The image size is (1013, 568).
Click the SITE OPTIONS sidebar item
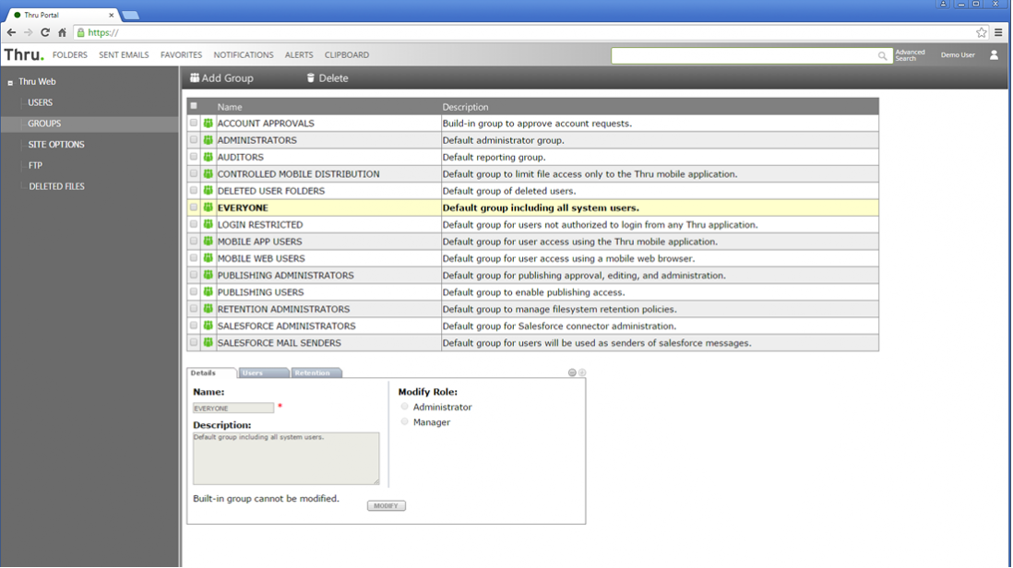point(56,145)
